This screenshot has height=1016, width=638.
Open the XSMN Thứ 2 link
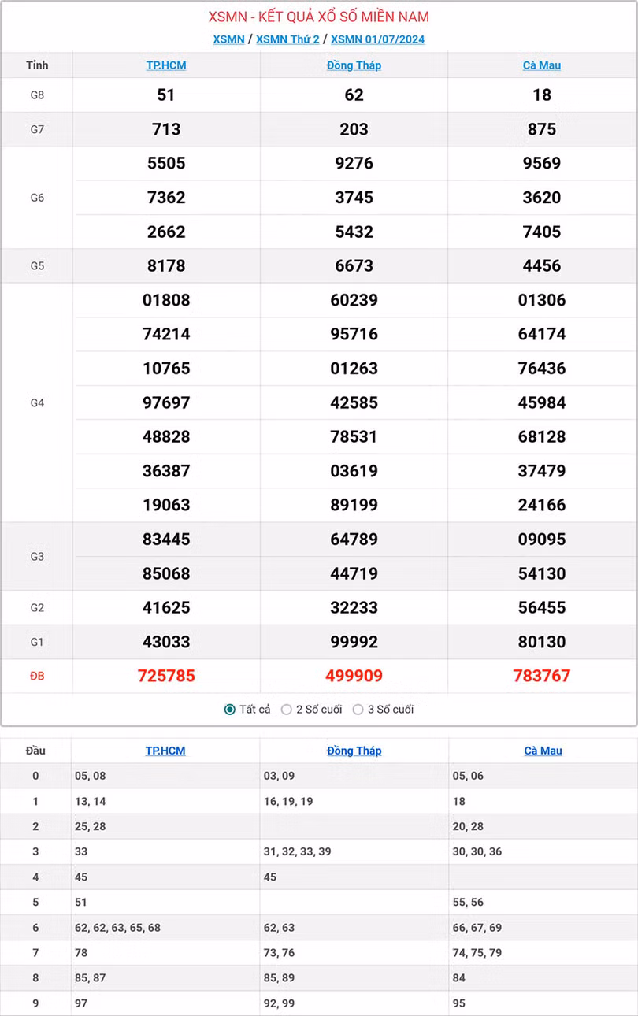[287, 39]
